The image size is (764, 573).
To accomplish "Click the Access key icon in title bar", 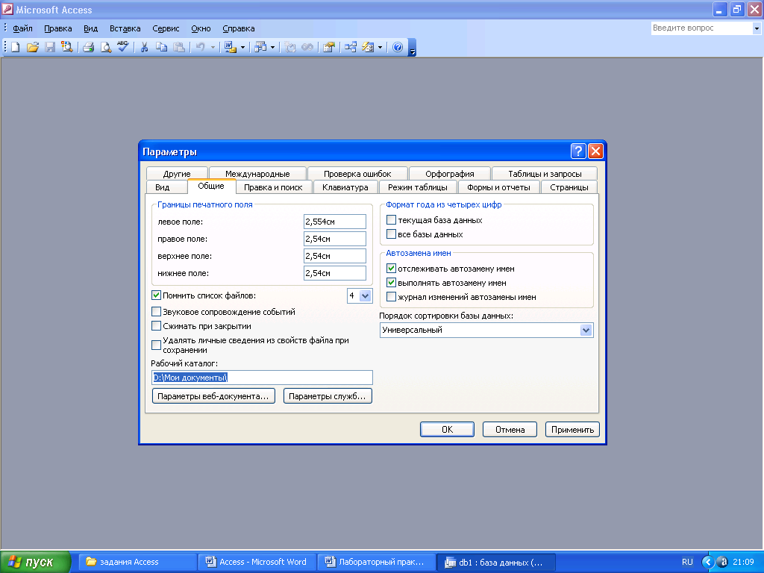I will (7, 9).
